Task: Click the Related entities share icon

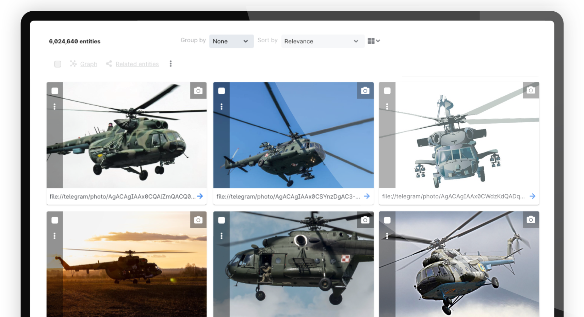Action: point(109,64)
